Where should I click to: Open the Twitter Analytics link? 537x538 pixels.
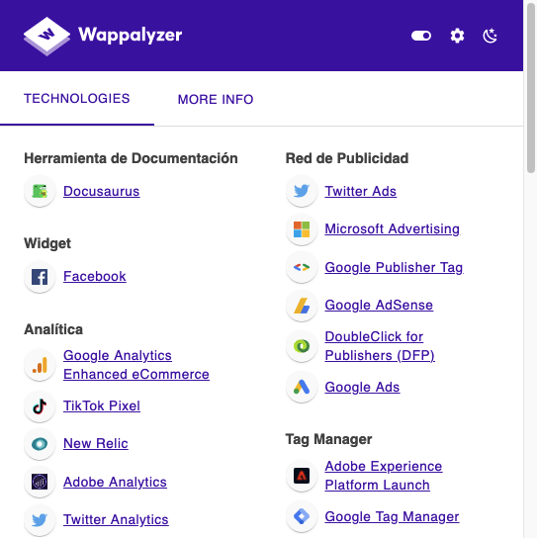(x=116, y=519)
